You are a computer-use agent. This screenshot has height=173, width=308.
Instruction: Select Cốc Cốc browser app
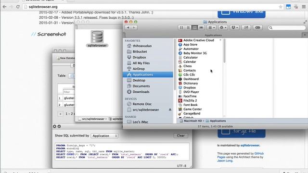pos(189,75)
